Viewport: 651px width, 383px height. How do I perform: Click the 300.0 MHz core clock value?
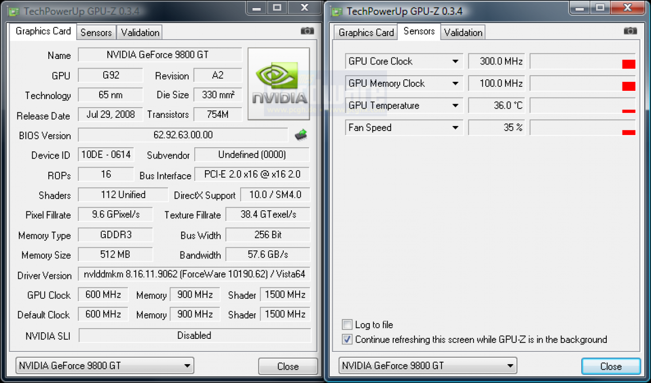(496, 61)
